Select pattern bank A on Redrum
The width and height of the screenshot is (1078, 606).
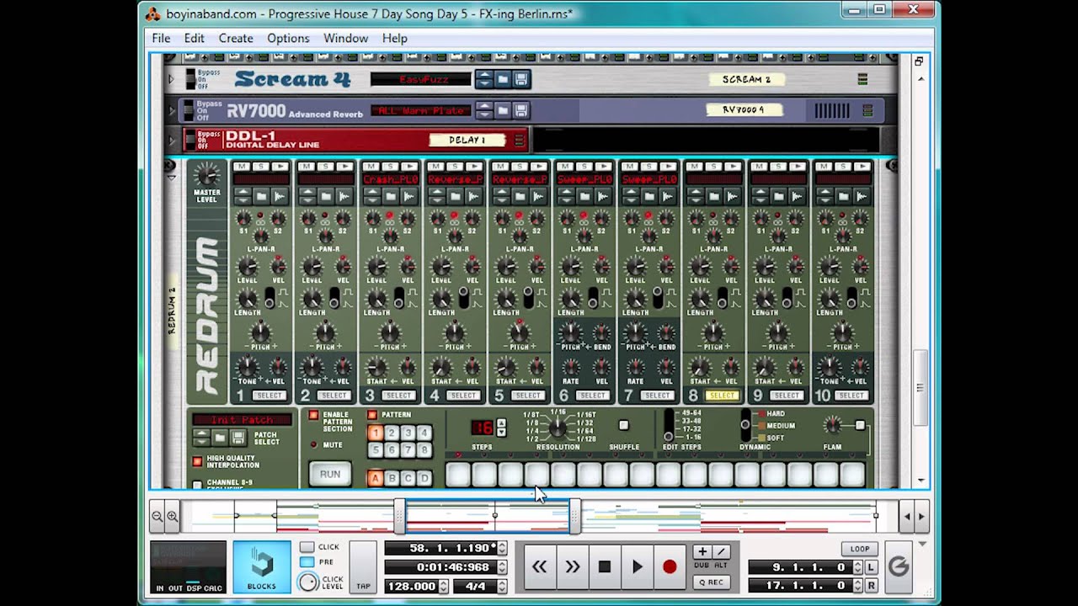click(376, 478)
